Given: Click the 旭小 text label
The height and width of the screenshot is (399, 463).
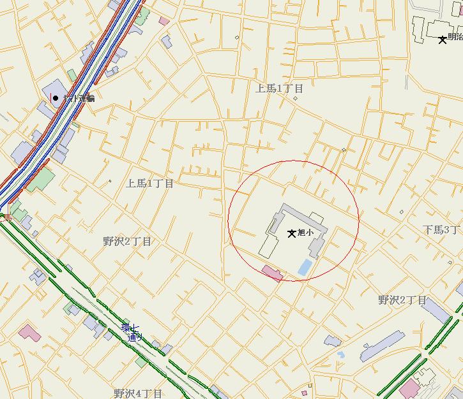Looking at the screenshot, I should [x=306, y=233].
